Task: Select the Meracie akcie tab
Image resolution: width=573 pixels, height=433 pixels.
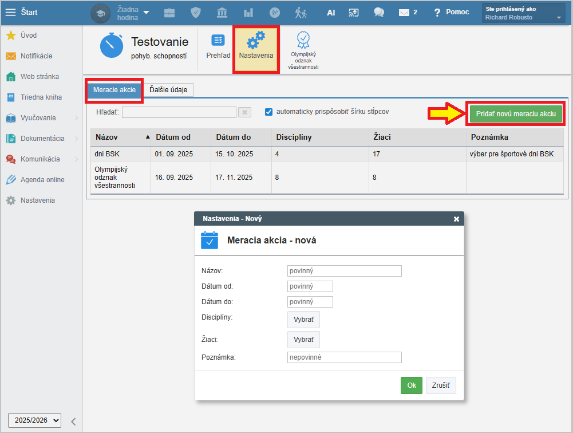Action: point(114,90)
